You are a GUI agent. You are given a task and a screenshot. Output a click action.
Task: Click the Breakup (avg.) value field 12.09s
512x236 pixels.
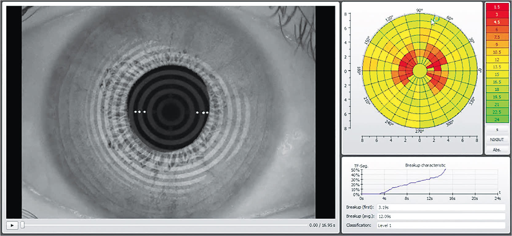tap(441, 216)
